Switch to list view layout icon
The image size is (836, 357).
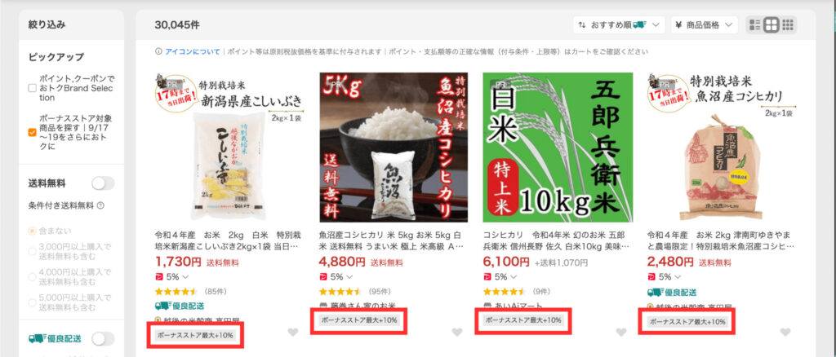[754, 24]
